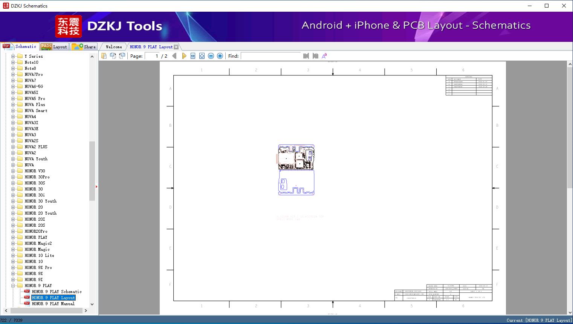Screen dimensions: 573x324
Task: Expand the NOVA7Pro folder
Action: click(13, 74)
